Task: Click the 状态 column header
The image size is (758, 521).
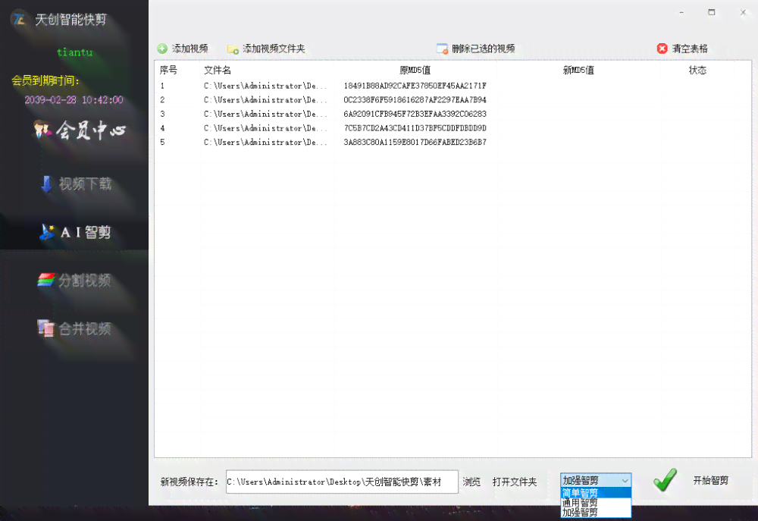Action: pyautogui.click(x=697, y=70)
